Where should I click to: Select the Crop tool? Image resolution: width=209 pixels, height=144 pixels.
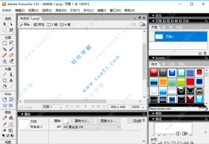[11, 30]
